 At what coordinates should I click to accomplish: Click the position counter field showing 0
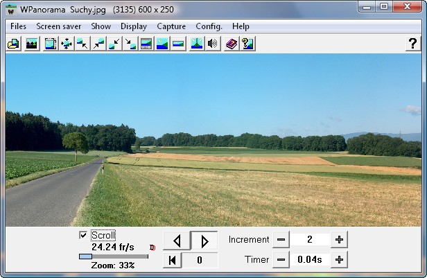199,261
